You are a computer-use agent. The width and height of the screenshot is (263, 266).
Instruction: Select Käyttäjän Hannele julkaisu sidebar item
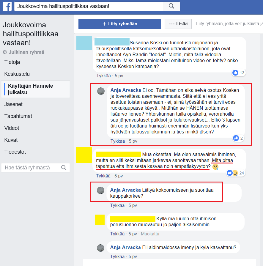coord(35,89)
